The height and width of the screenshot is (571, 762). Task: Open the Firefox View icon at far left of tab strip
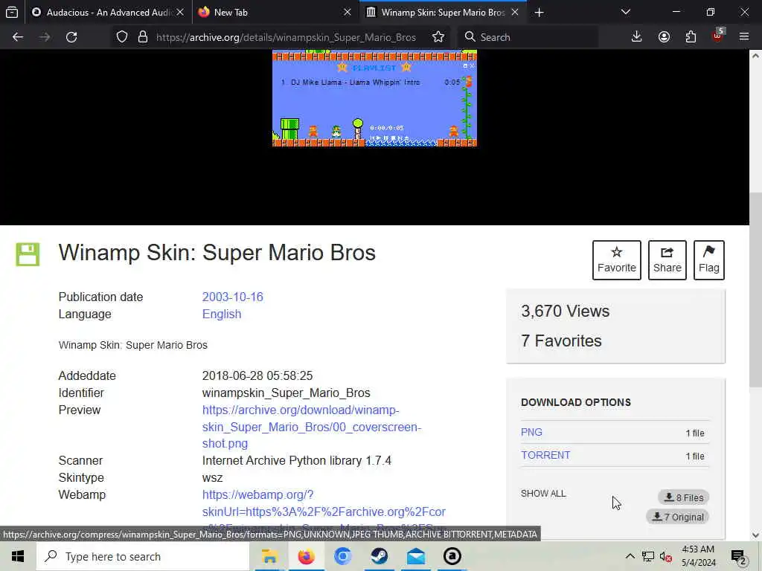[12, 12]
